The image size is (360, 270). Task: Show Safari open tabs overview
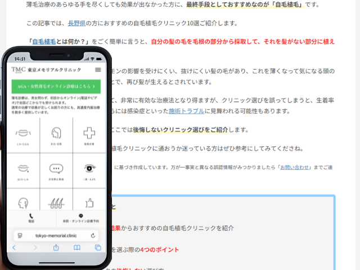pyautogui.click(x=98, y=247)
